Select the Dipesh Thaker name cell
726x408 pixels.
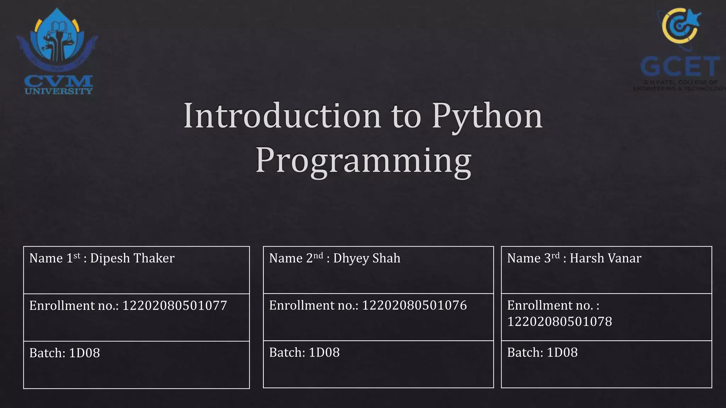point(132,259)
